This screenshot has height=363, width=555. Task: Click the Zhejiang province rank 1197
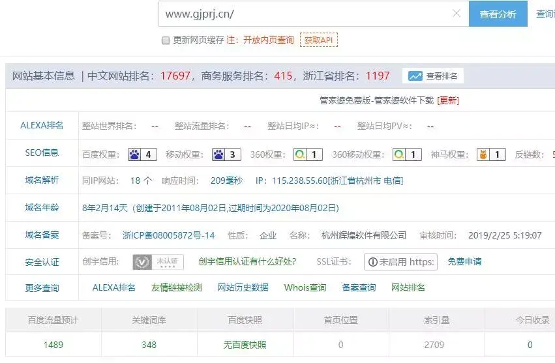click(378, 76)
